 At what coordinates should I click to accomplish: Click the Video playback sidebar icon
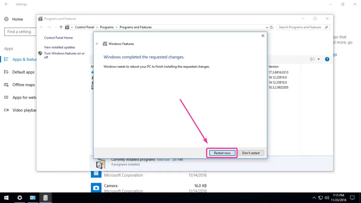coord(6,110)
